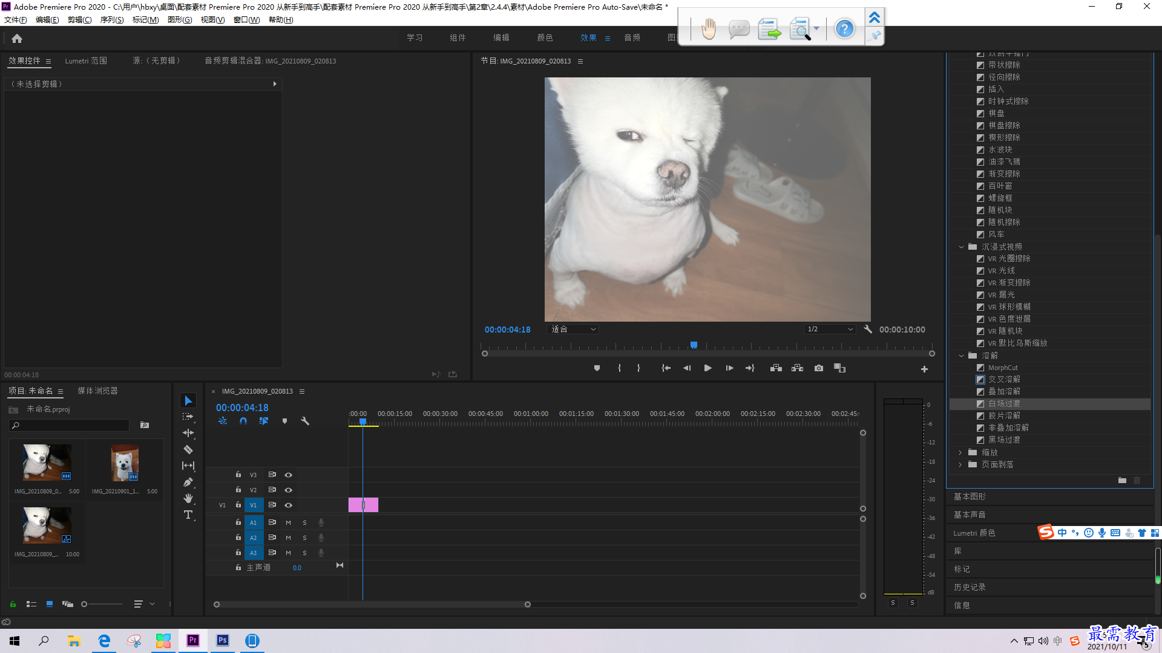Open the 文件 menu
The width and height of the screenshot is (1162, 653).
point(16,20)
